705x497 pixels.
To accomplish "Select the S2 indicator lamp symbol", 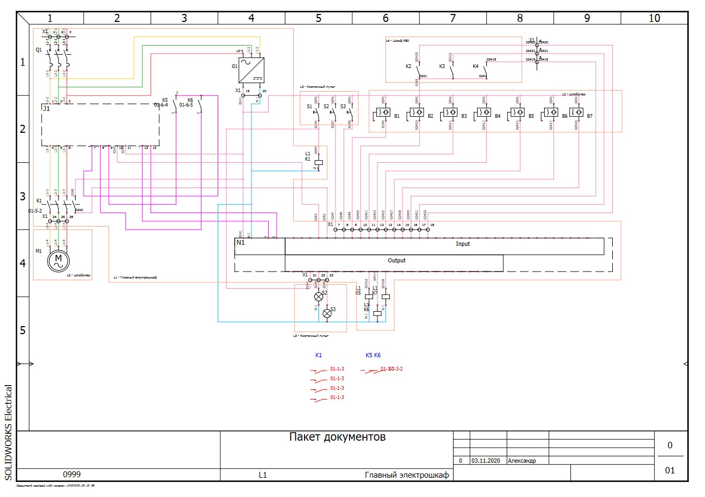I will coord(318,296).
